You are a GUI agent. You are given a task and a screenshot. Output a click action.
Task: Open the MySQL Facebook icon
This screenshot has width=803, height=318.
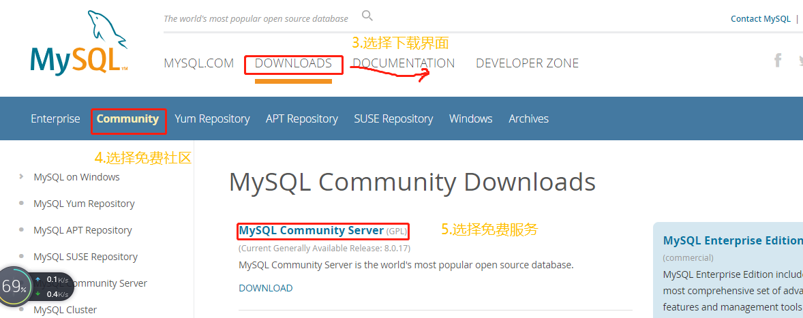click(777, 61)
